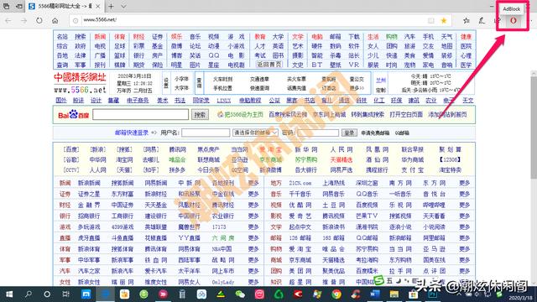This screenshot has height=302, width=537.
Task: Open File Explorer from the taskbar
Action: pos(394,294)
